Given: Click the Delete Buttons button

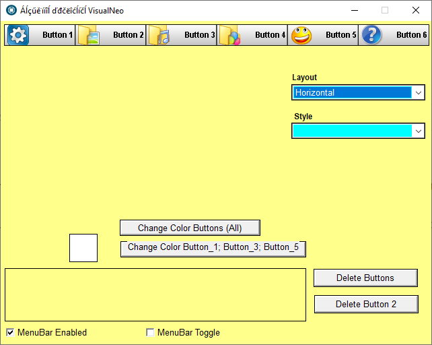Looking at the screenshot, I should tap(365, 278).
